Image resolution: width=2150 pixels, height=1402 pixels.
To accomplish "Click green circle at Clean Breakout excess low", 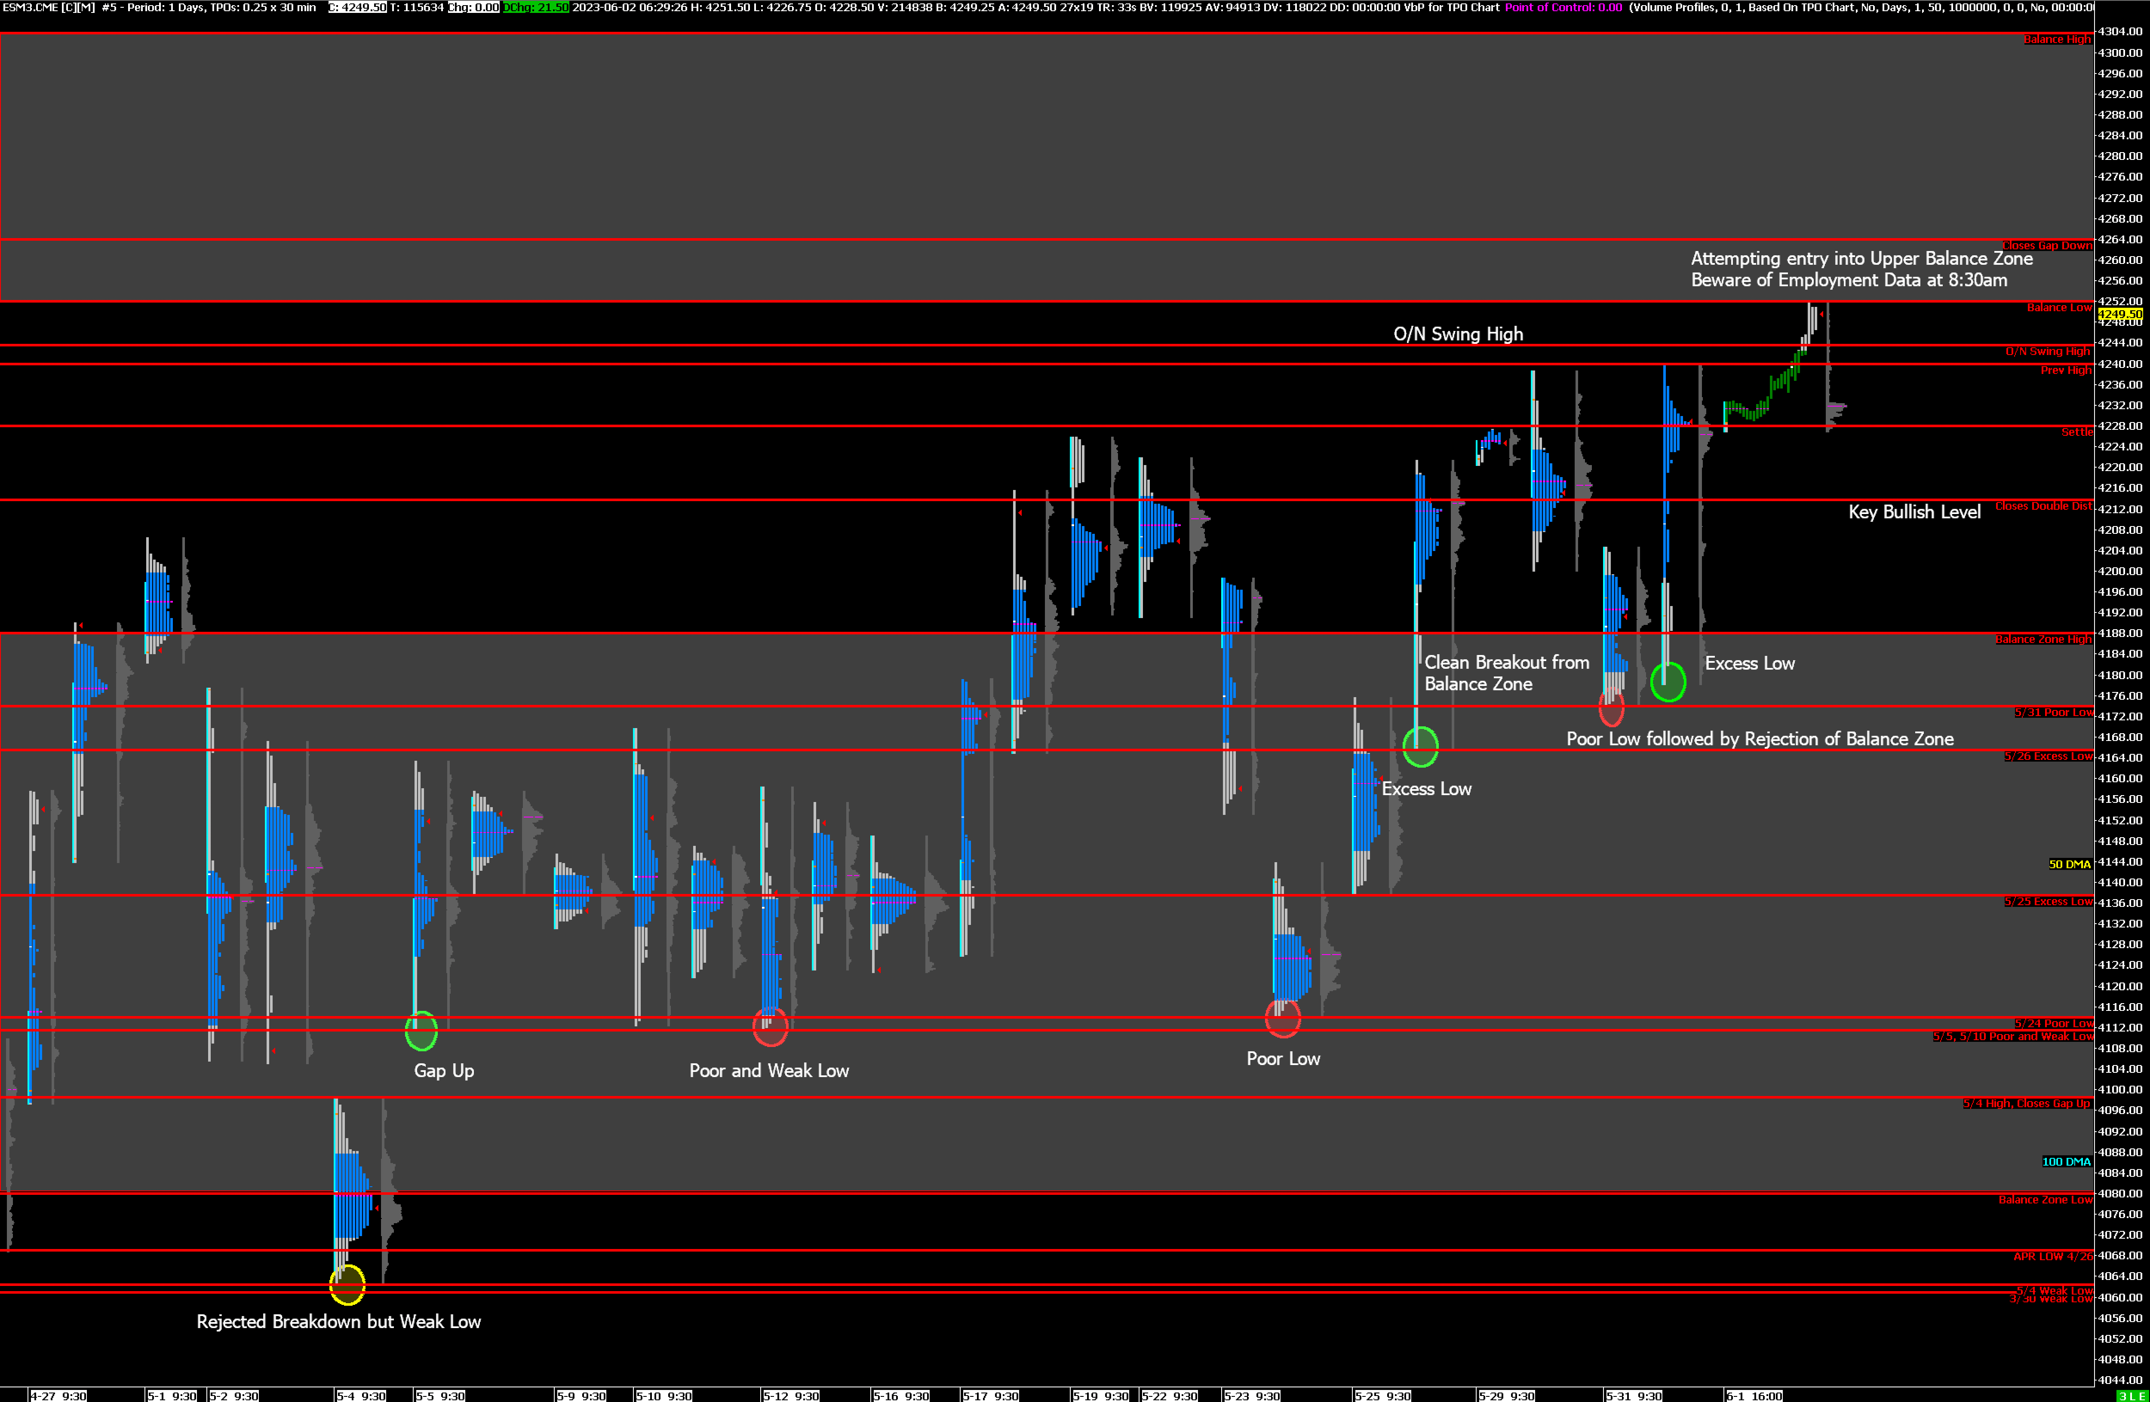I will [x=1420, y=747].
